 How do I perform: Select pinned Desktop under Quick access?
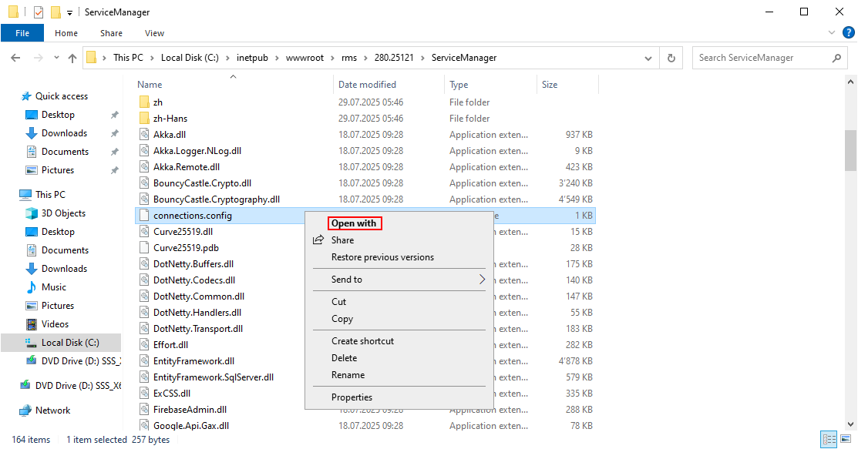58,115
